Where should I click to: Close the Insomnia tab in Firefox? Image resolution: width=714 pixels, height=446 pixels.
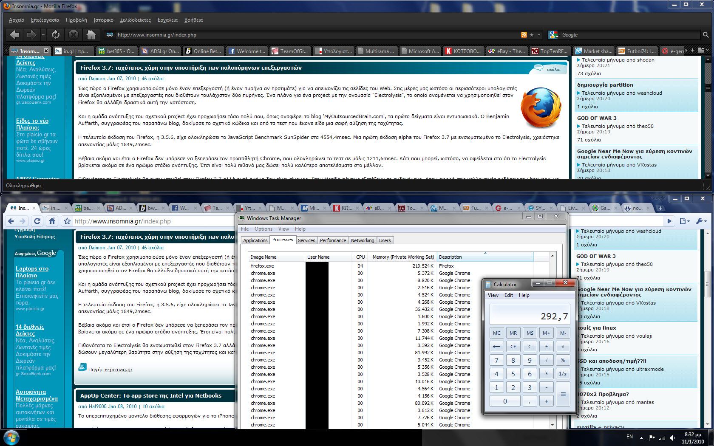[x=46, y=51]
